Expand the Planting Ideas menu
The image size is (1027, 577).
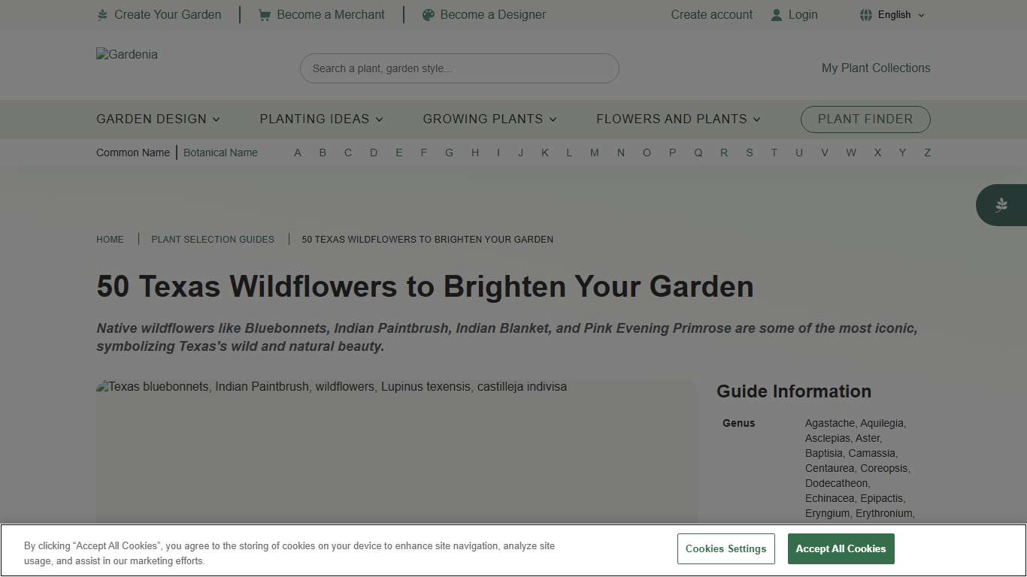320,119
